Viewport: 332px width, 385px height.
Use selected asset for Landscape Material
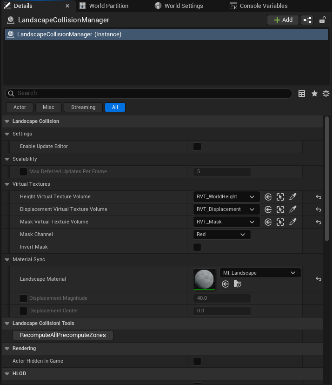click(x=226, y=284)
